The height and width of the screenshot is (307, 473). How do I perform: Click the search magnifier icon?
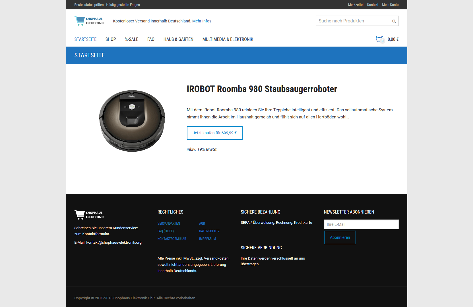[x=394, y=21]
